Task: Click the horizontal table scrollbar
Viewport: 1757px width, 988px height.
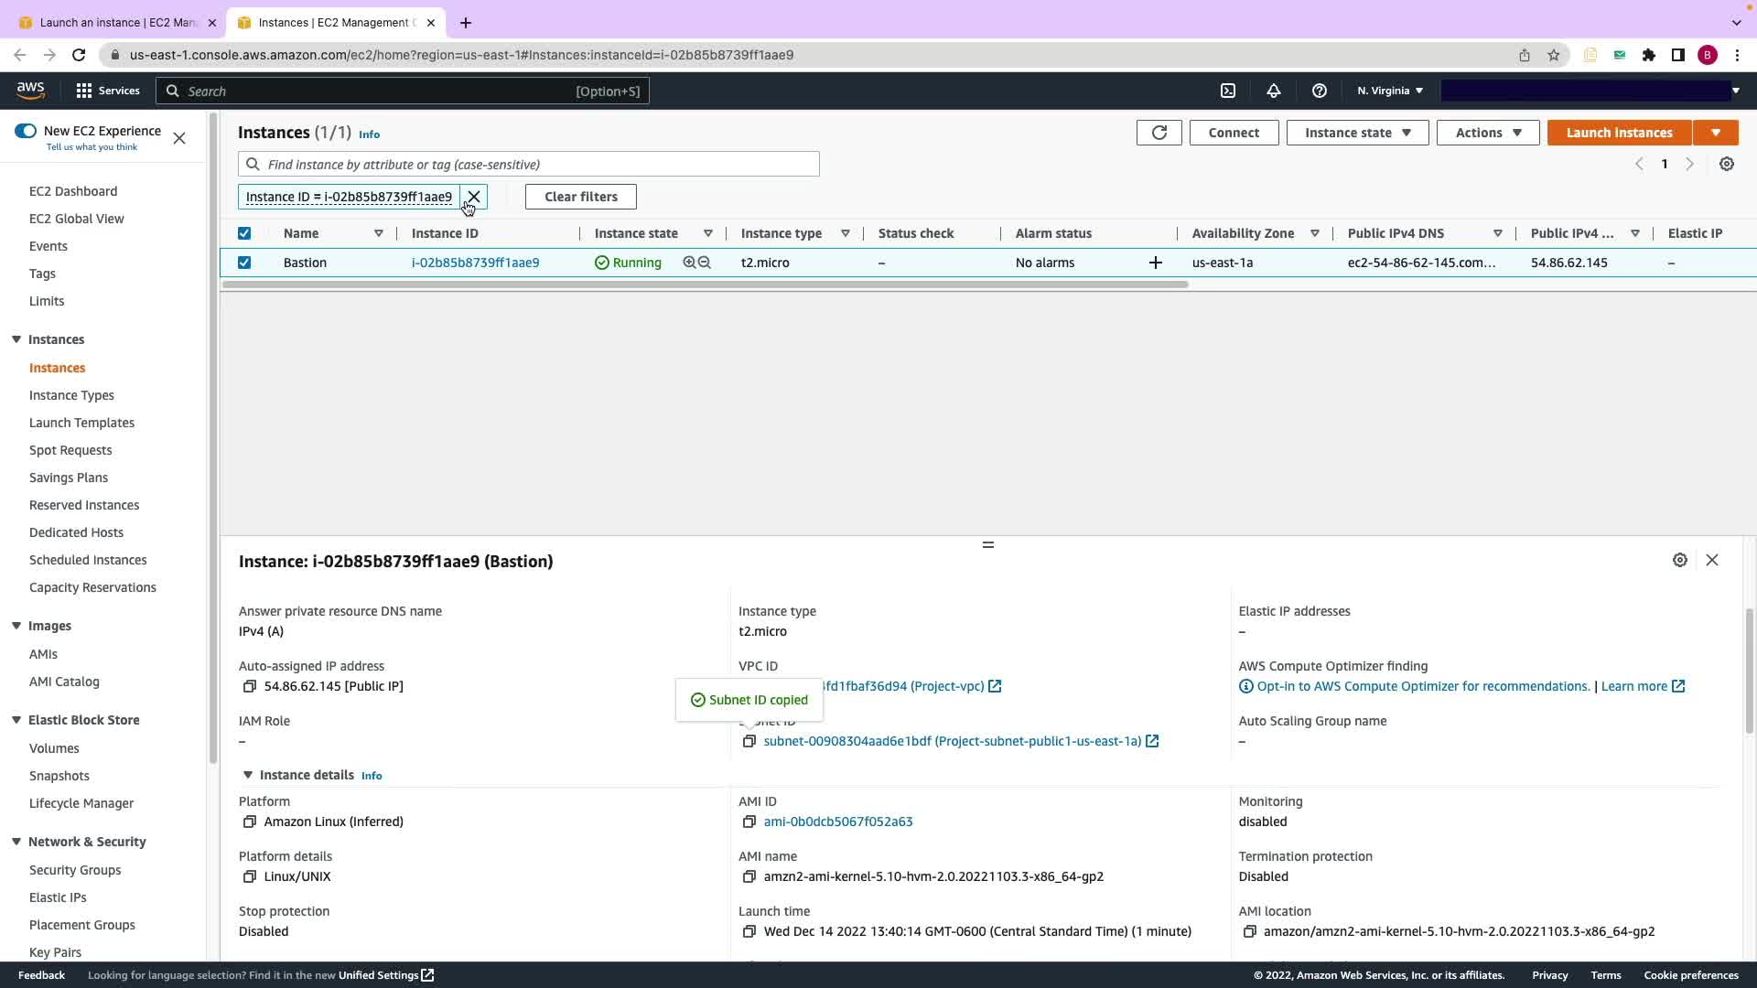Action: click(x=705, y=285)
